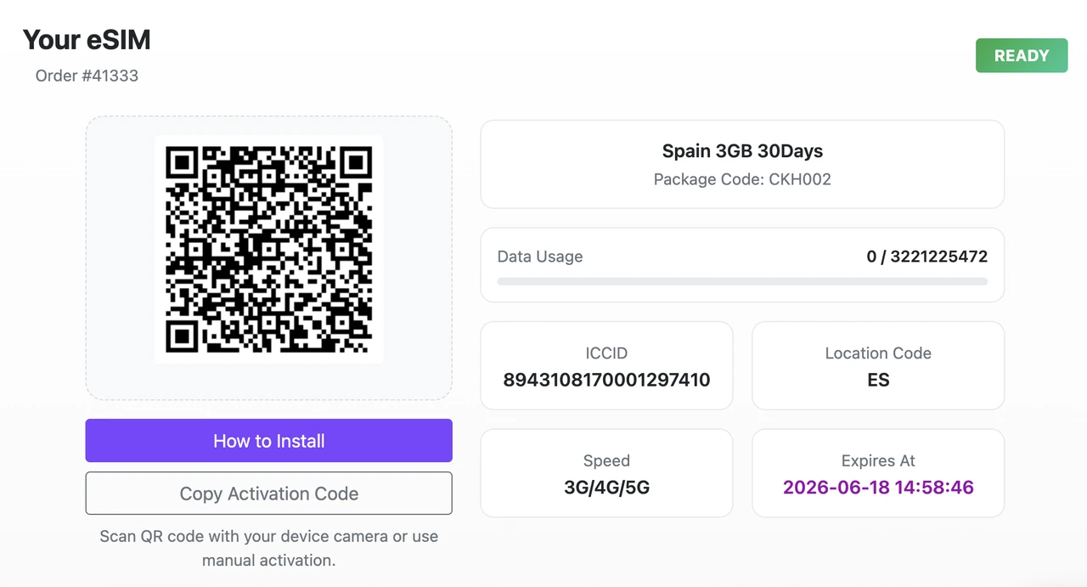Copy the eSIM activation code
Image resolution: width=1087 pixels, height=587 pixels.
(x=268, y=493)
